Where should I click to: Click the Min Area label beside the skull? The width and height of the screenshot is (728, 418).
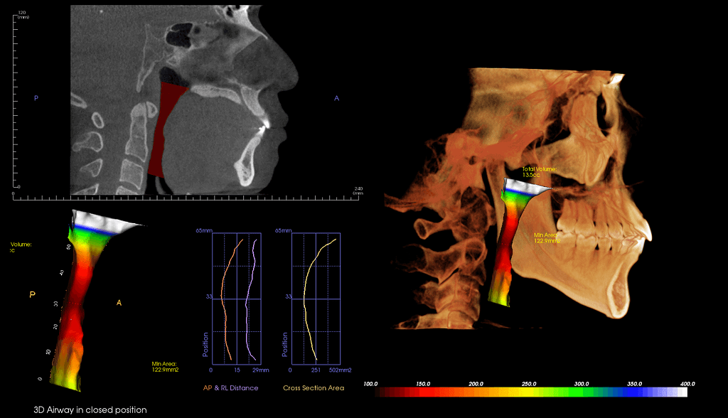[547, 237]
